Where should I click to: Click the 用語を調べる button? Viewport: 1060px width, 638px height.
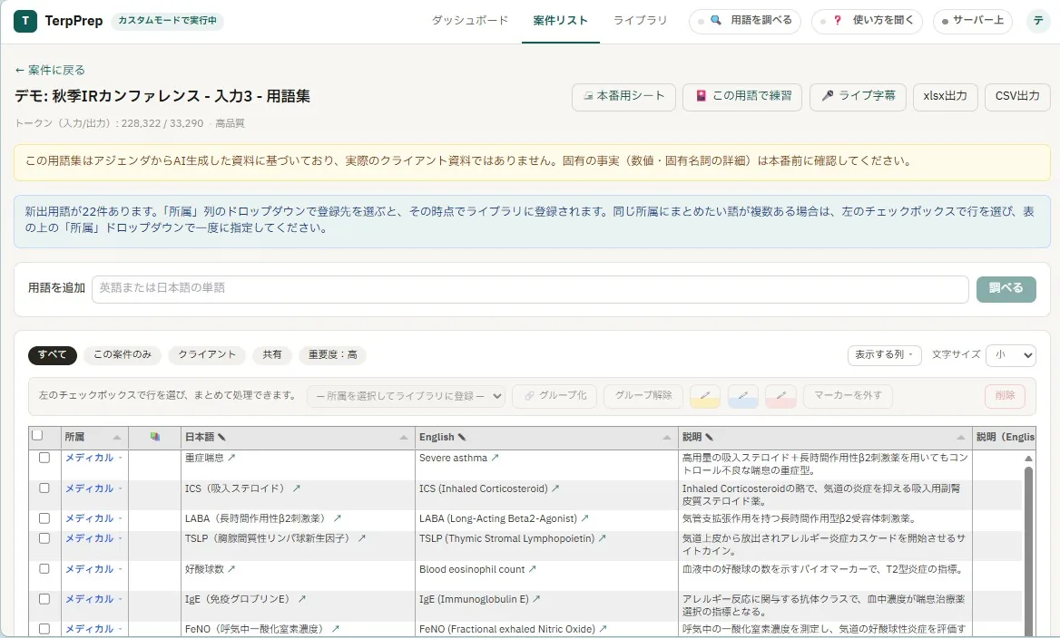[x=745, y=21]
